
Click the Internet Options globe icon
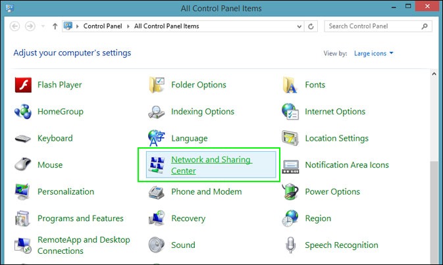(290, 112)
